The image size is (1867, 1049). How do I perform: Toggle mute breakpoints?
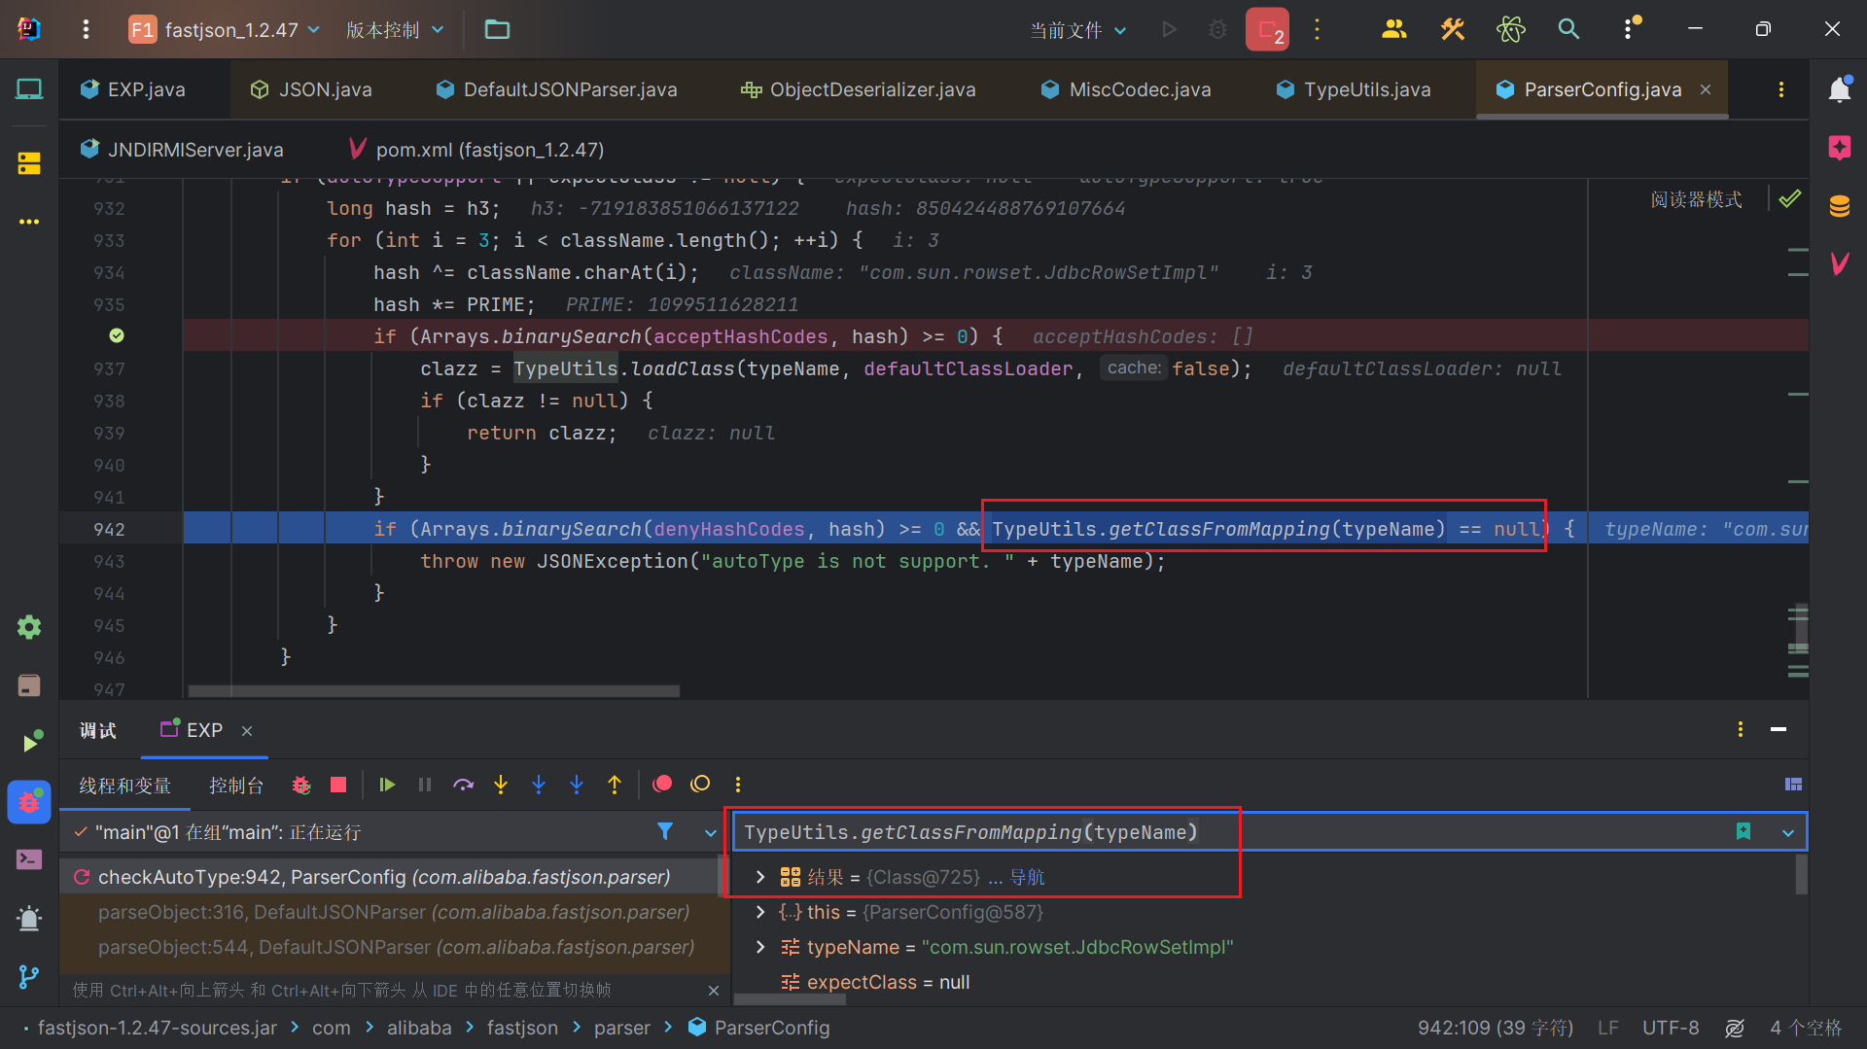(x=700, y=785)
